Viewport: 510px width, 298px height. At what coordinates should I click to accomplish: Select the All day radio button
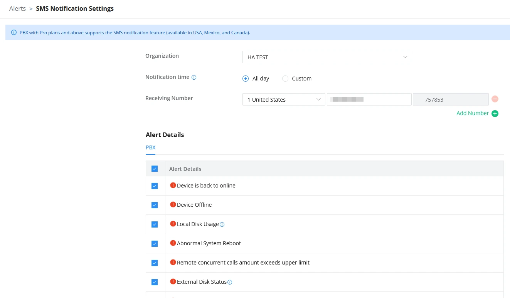pyautogui.click(x=246, y=79)
